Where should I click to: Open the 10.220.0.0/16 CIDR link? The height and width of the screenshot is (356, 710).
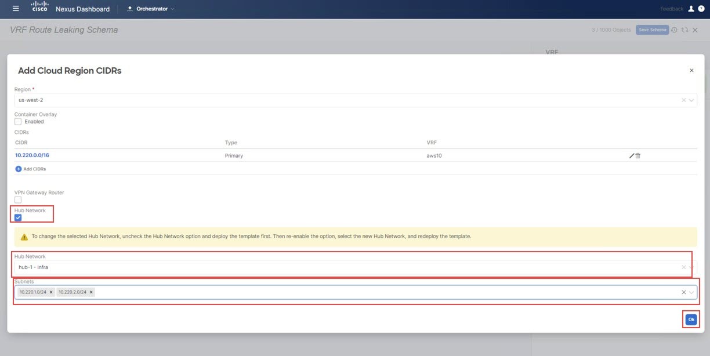[x=32, y=155]
